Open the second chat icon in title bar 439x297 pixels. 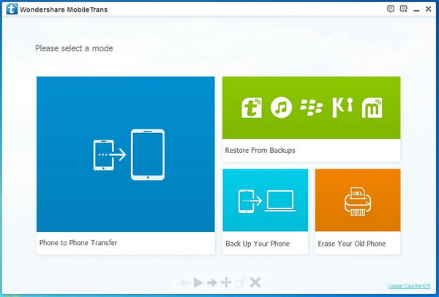(x=403, y=9)
